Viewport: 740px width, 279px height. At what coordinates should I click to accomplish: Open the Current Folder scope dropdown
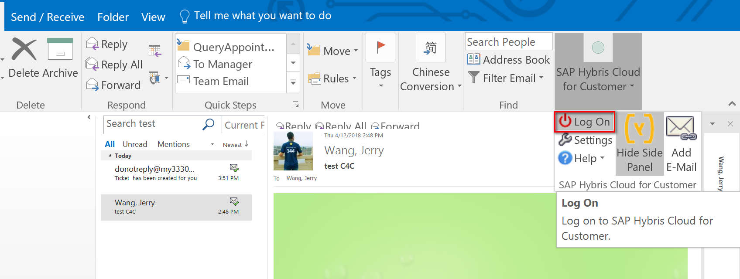click(244, 125)
